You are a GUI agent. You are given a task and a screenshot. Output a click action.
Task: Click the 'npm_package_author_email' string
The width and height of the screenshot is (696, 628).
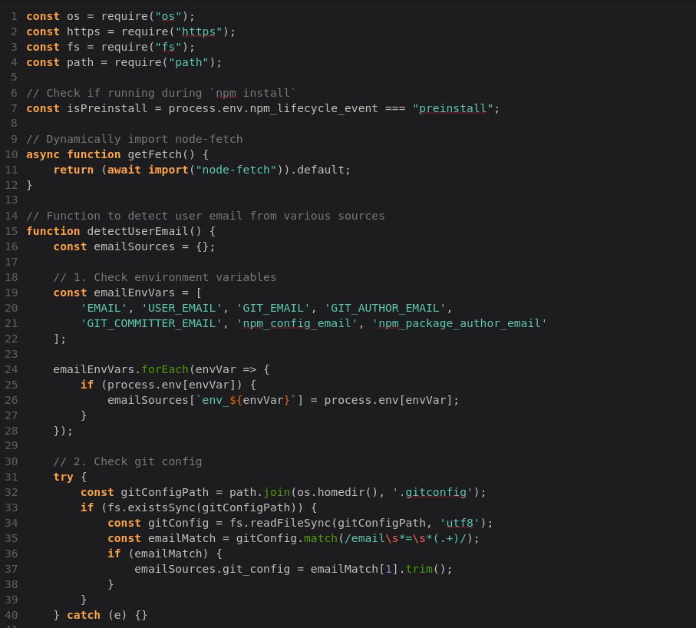pos(460,324)
